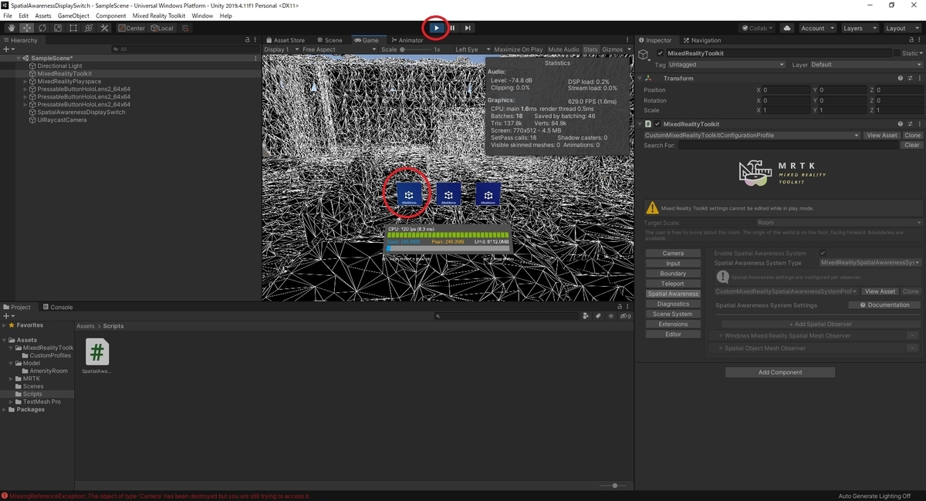Open Transform component preset icon
This screenshot has height=501, width=926.
click(x=910, y=79)
